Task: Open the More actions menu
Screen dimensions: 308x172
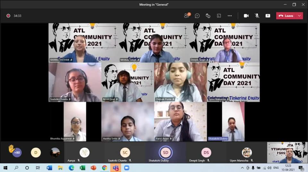Action: (230, 16)
